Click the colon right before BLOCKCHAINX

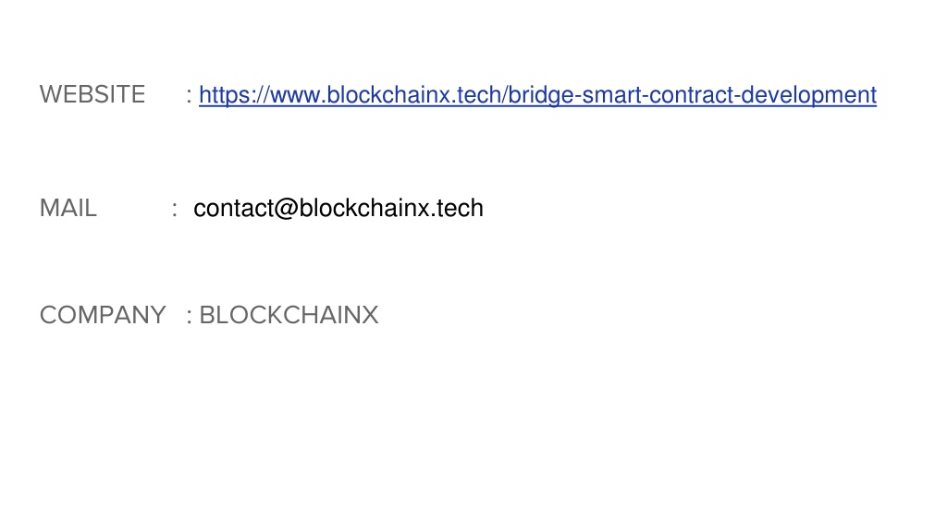click(189, 316)
